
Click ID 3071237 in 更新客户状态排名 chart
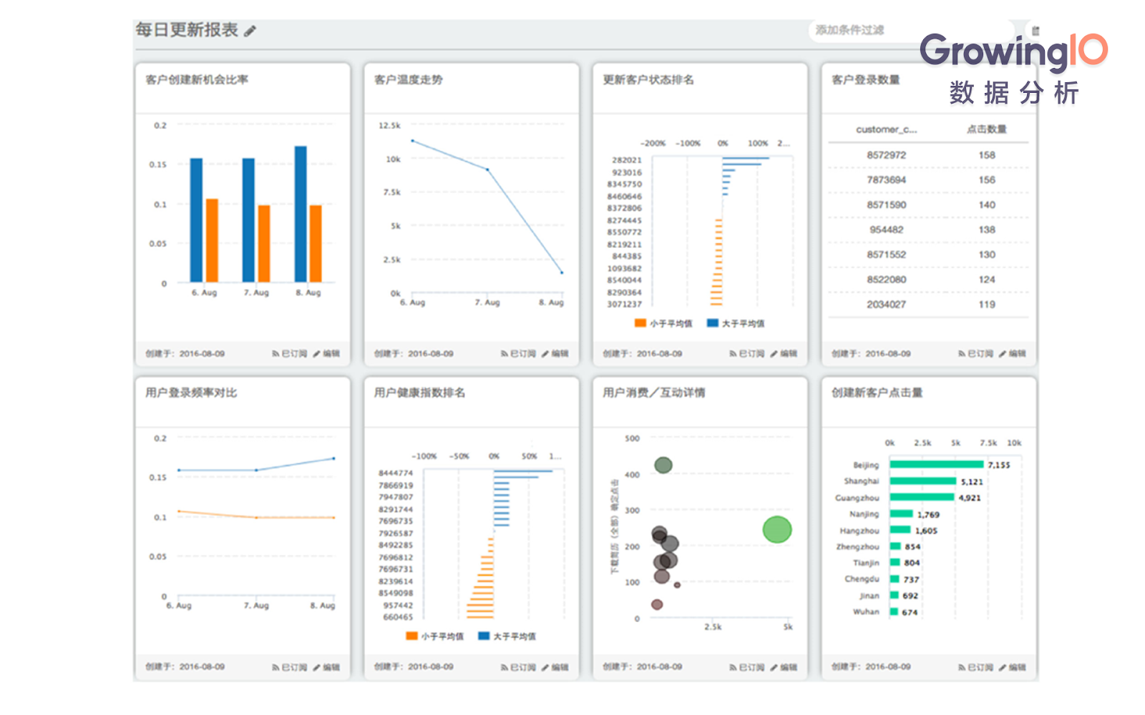tap(625, 305)
